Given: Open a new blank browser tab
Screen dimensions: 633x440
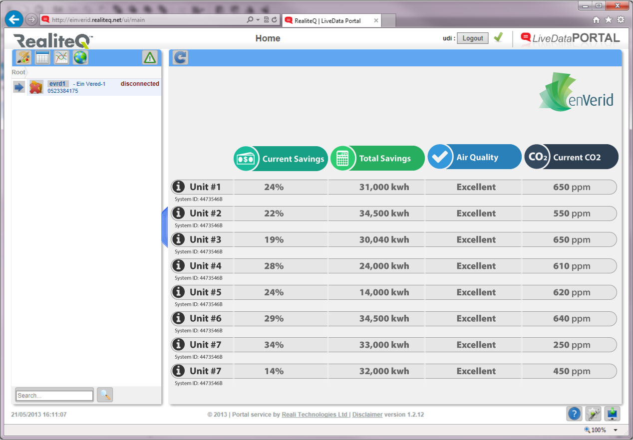Looking at the screenshot, I should pos(389,20).
